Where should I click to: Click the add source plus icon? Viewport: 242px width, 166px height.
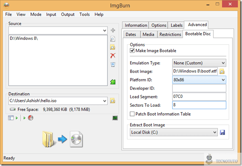113,30
